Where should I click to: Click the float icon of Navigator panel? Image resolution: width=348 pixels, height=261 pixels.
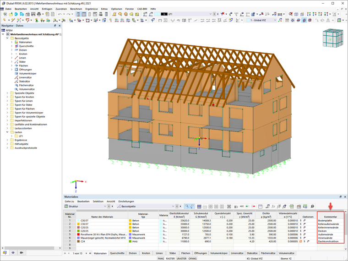click(x=55, y=26)
